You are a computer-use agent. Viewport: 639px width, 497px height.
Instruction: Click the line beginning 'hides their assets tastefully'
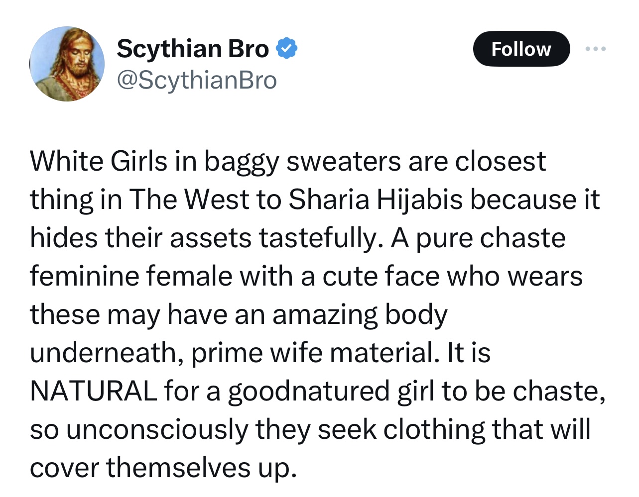(298, 238)
